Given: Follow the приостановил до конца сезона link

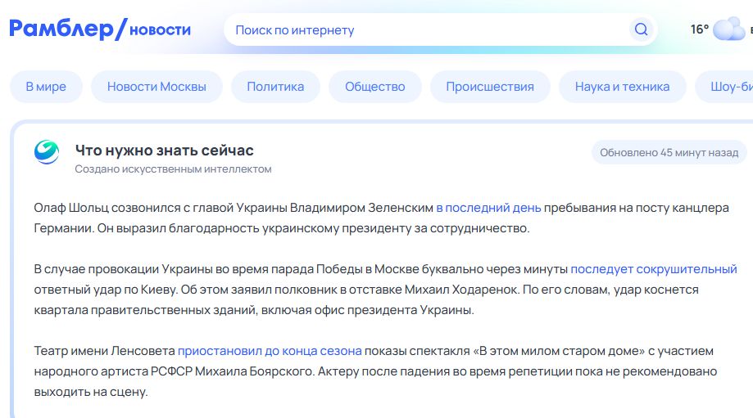Looking at the screenshot, I should [270, 351].
